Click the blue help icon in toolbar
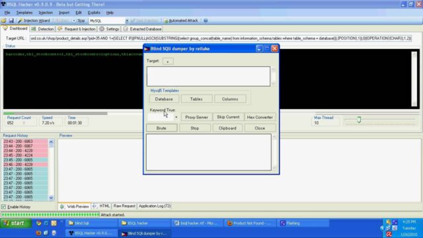 [x=206, y=20]
